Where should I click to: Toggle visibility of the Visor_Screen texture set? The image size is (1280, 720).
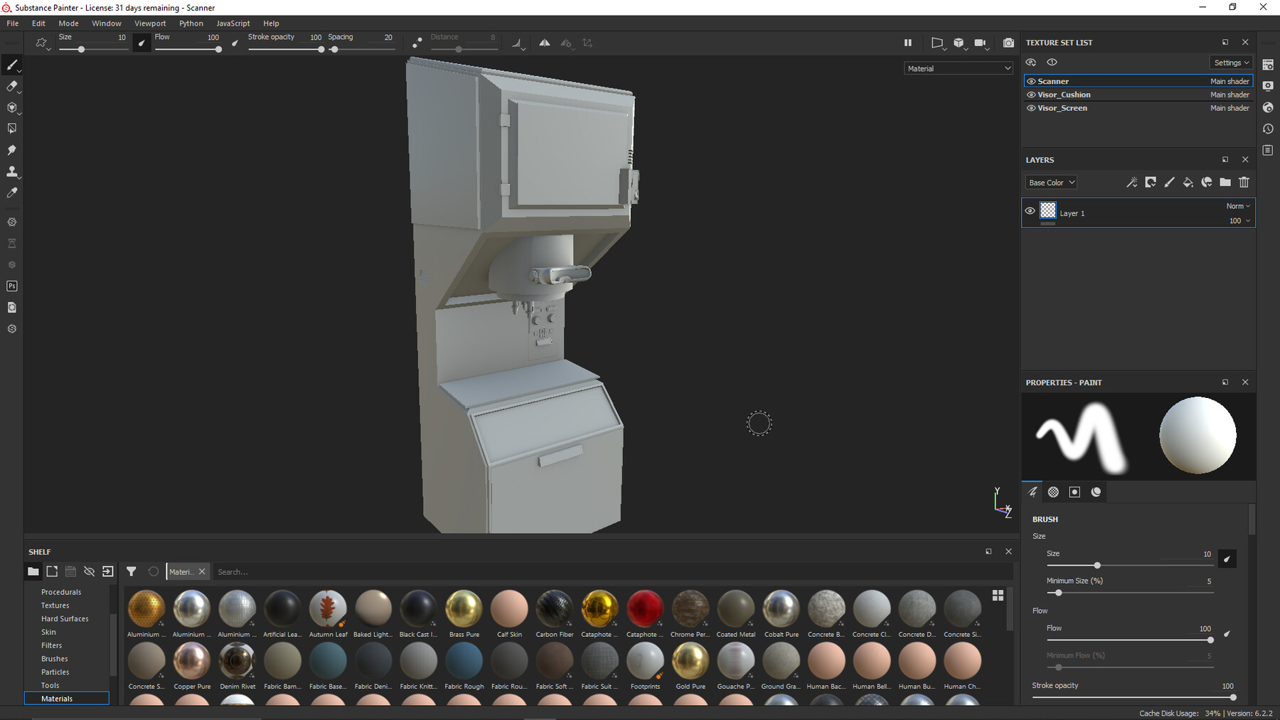1031,107
